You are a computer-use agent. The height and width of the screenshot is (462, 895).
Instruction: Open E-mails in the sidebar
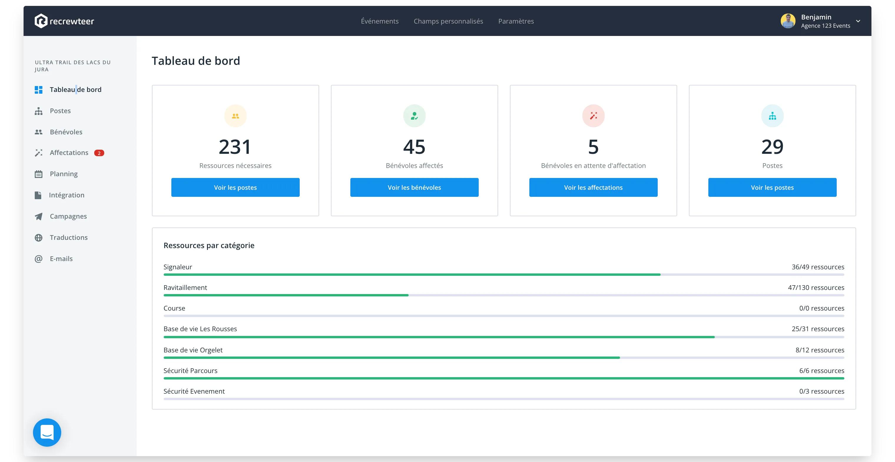(61, 259)
